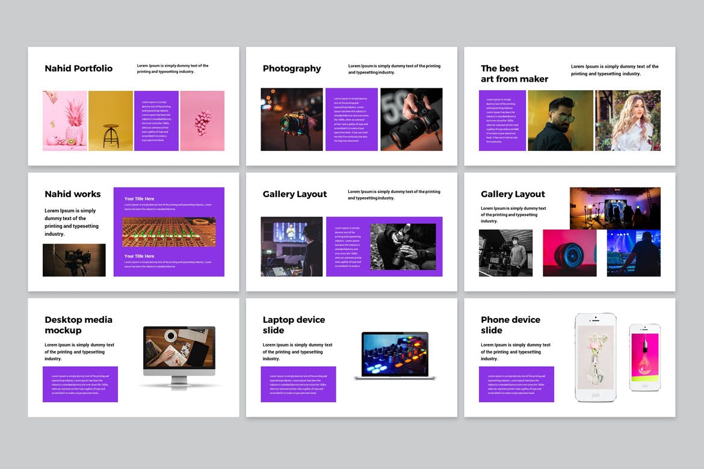Viewport: 704px width, 469px height.
Task: Select the blonde woman portrait
Action: [628, 121]
